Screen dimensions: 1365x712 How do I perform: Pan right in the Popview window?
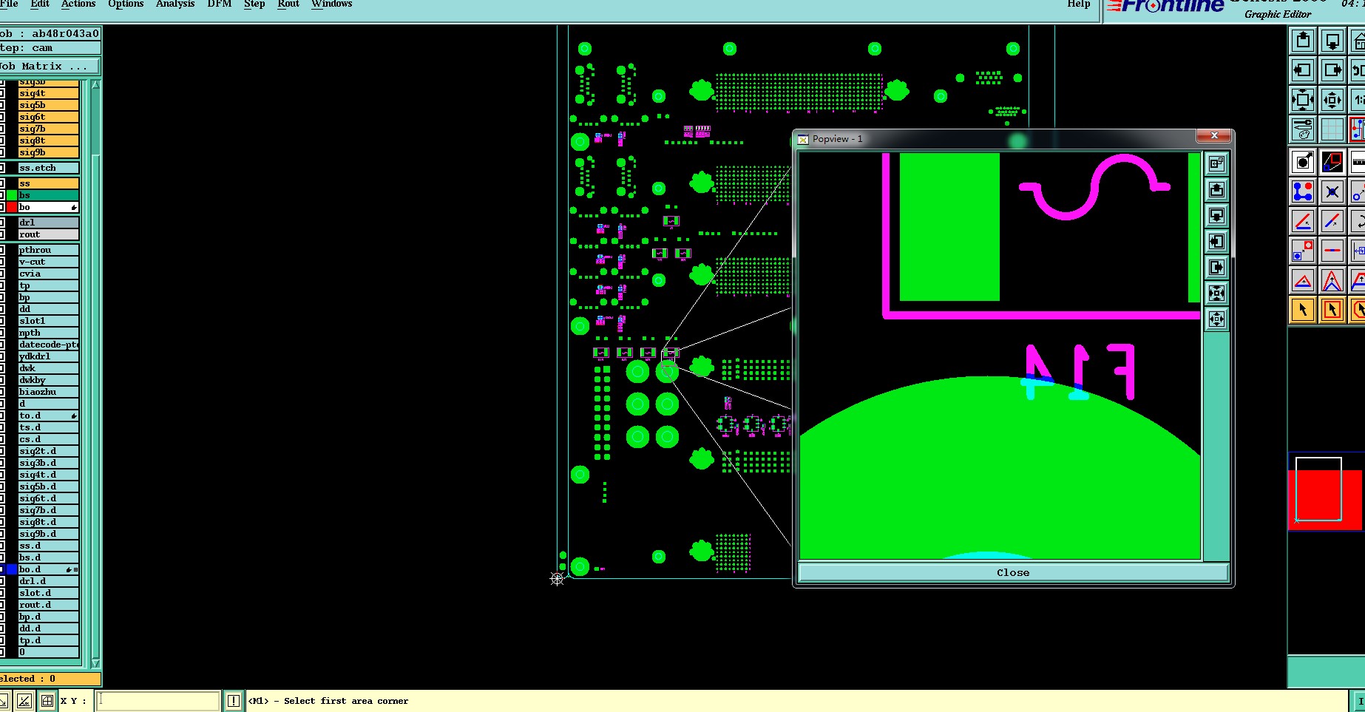(1216, 267)
